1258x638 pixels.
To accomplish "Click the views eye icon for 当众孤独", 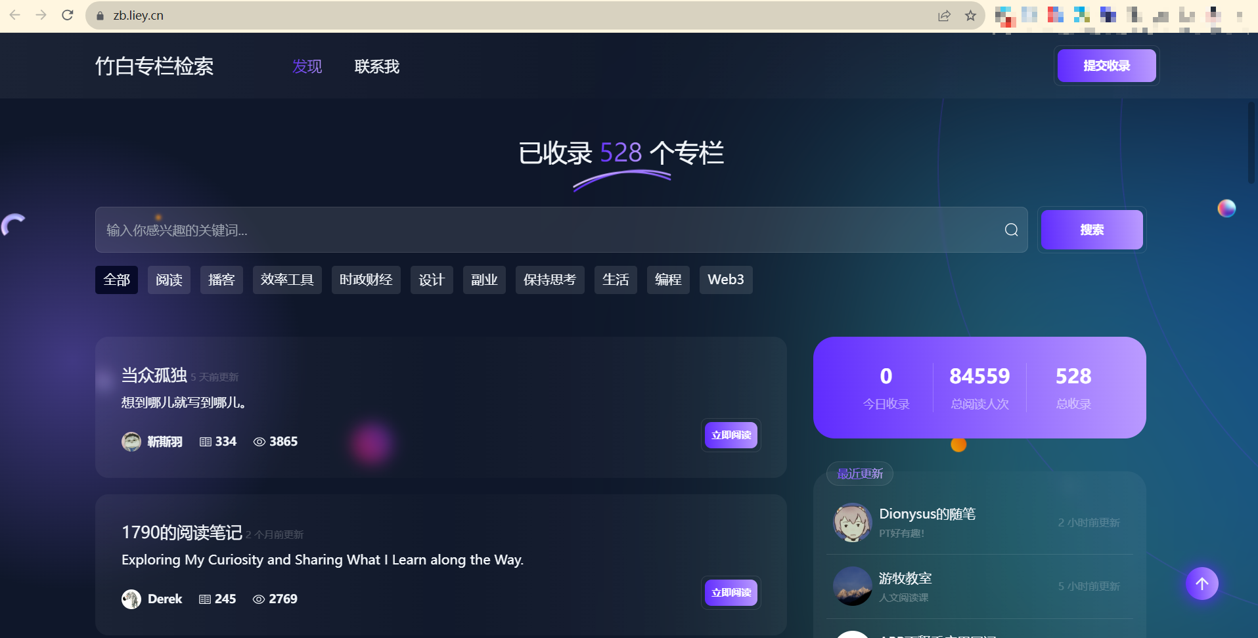I will point(259,442).
